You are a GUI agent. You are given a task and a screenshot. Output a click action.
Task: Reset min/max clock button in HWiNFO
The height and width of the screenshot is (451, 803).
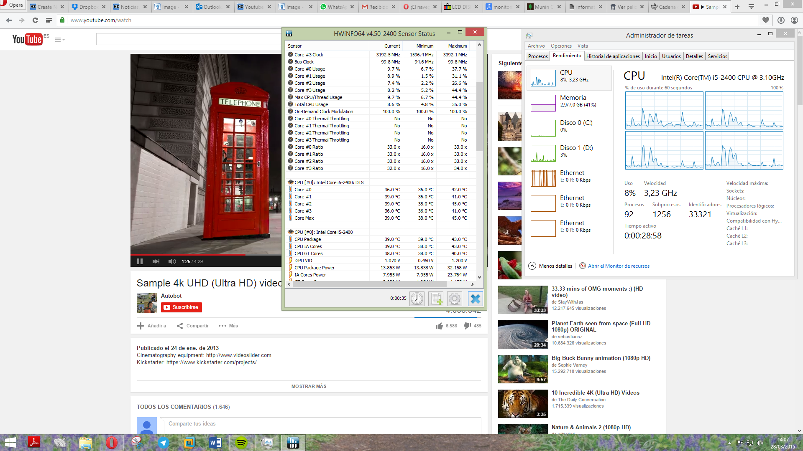tap(417, 299)
